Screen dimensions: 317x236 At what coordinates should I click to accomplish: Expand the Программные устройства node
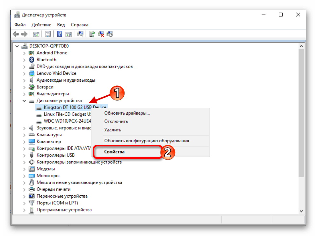tap(24, 210)
